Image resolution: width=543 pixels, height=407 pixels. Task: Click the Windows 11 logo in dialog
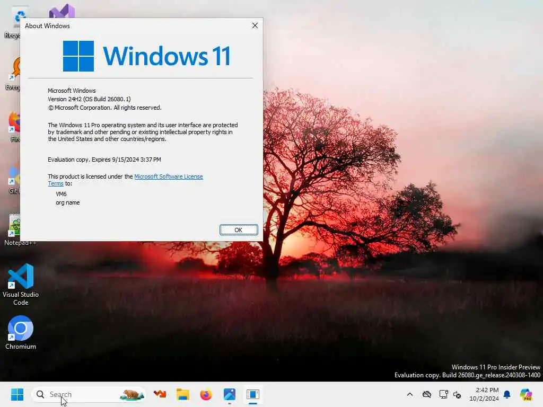146,56
